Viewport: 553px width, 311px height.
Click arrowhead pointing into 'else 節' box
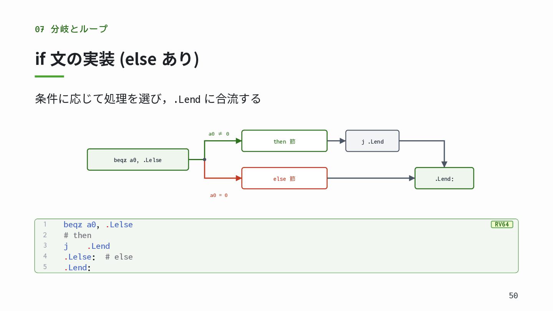pos(238,178)
